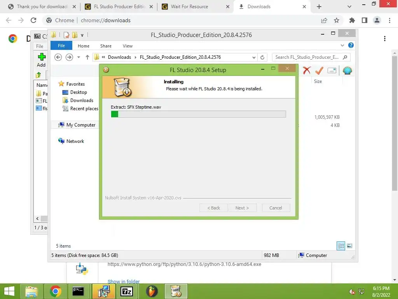Open quick access toolbar customize dropdown
Screen dimensions: 398x299
pos(82,35)
